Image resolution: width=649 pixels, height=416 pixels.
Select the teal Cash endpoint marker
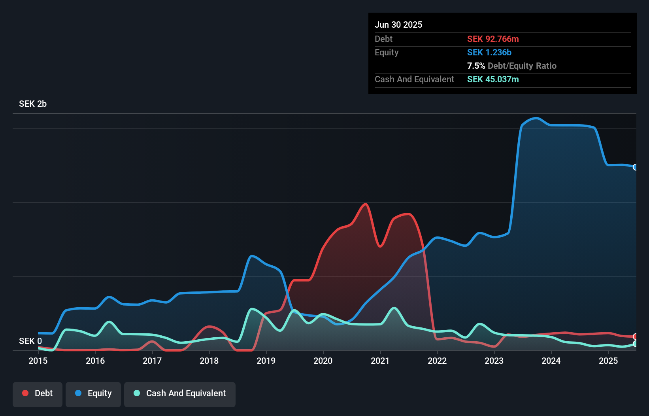[x=636, y=344]
